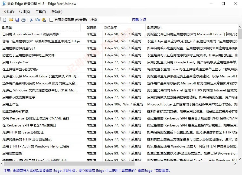Screen dimensions: 242x175
Task: Sort by the 配置值 column header
Action: (x=91, y=28)
